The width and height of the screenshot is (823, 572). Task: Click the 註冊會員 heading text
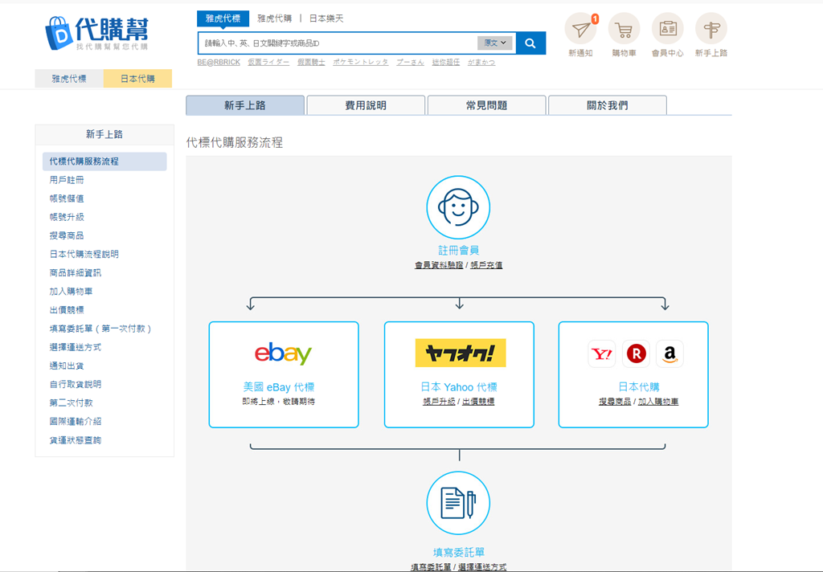[x=458, y=251]
